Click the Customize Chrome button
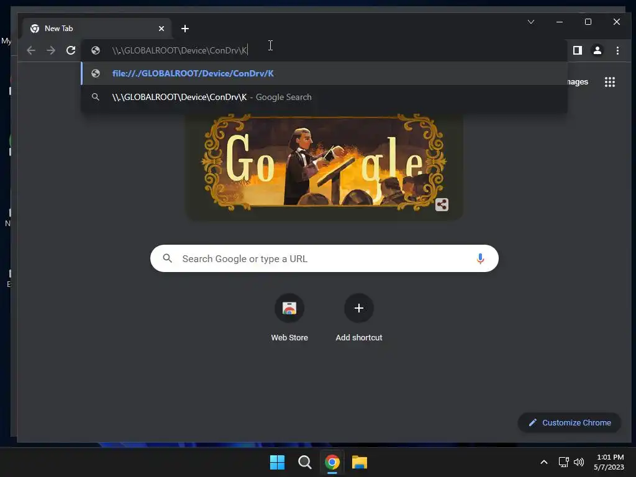The height and width of the screenshot is (477, 636). click(x=570, y=422)
